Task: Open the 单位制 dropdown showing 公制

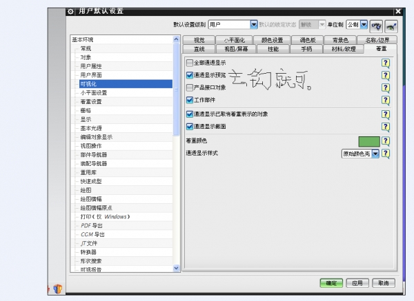Action: pos(357,25)
